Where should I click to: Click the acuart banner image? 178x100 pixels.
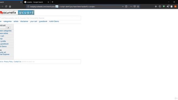26,12
